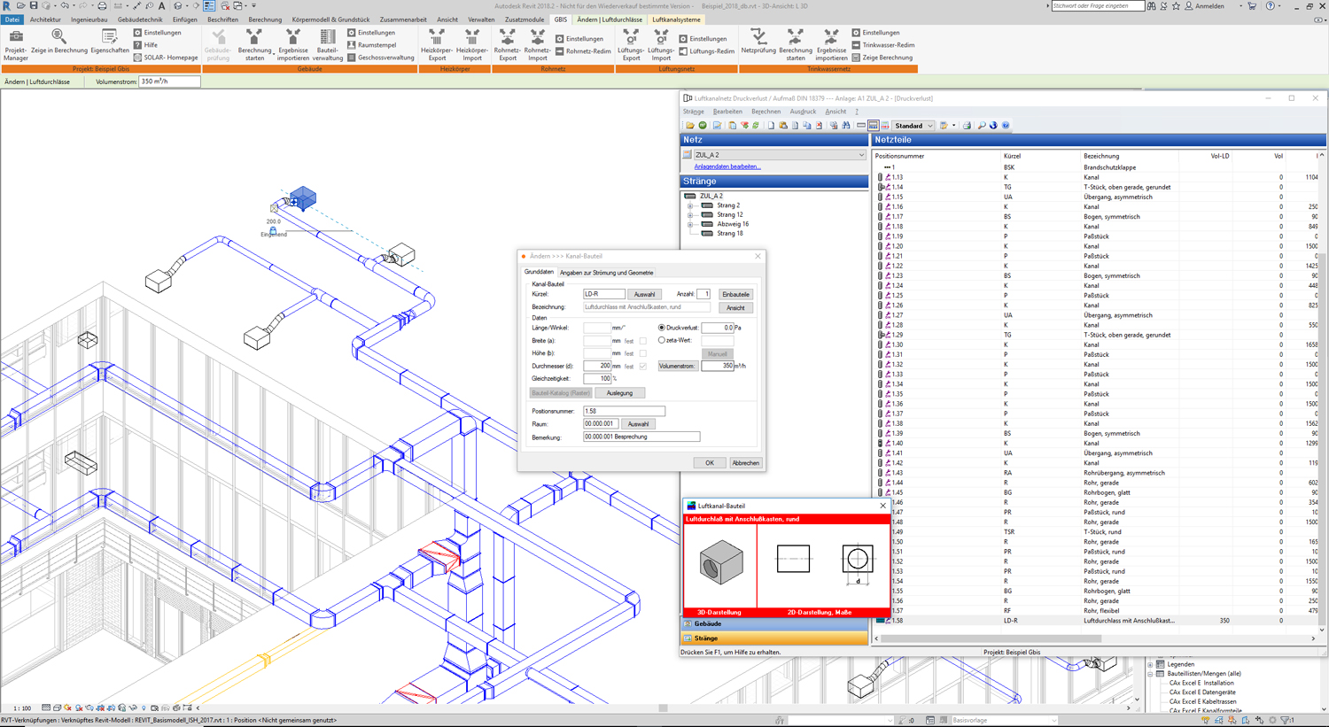Toggle the fest checkbox for Höhe (b)
1329x727 pixels.
coord(643,353)
